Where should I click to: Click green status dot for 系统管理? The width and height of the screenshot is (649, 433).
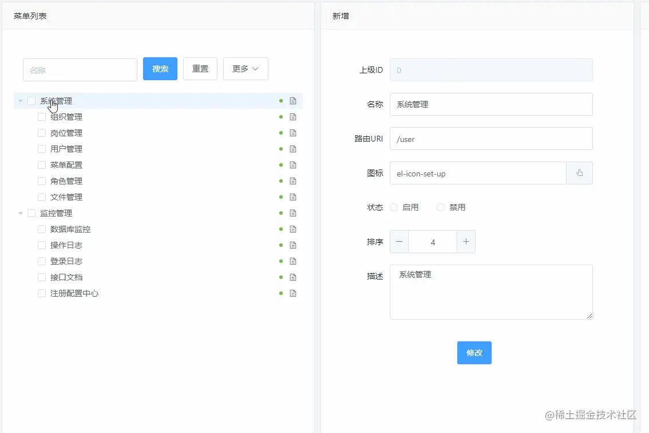281,101
